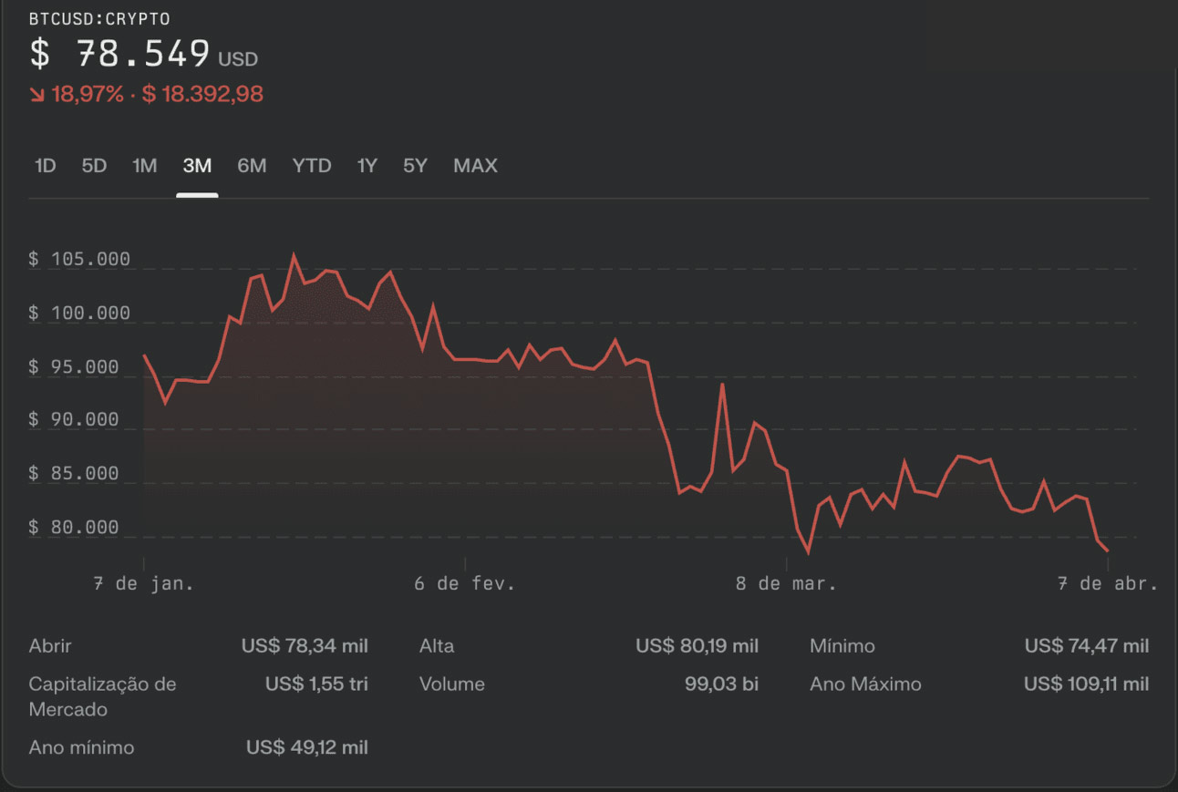Click the 6 de fev. axis marker
The image size is (1178, 792).
pos(465,583)
